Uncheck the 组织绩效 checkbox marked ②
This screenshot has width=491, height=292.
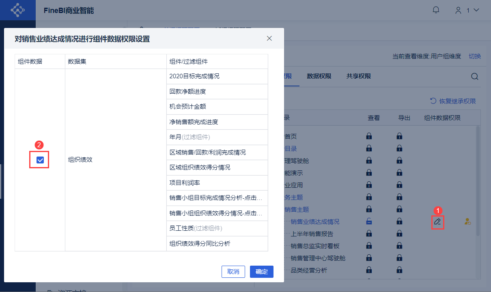39,160
